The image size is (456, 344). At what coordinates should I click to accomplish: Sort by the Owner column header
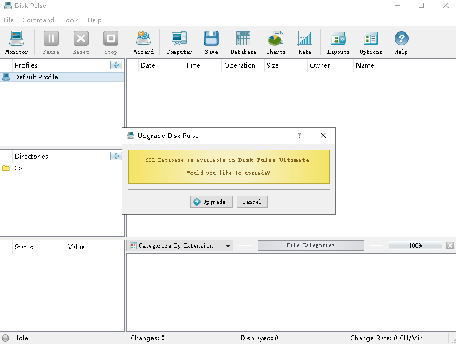(330, 65)
